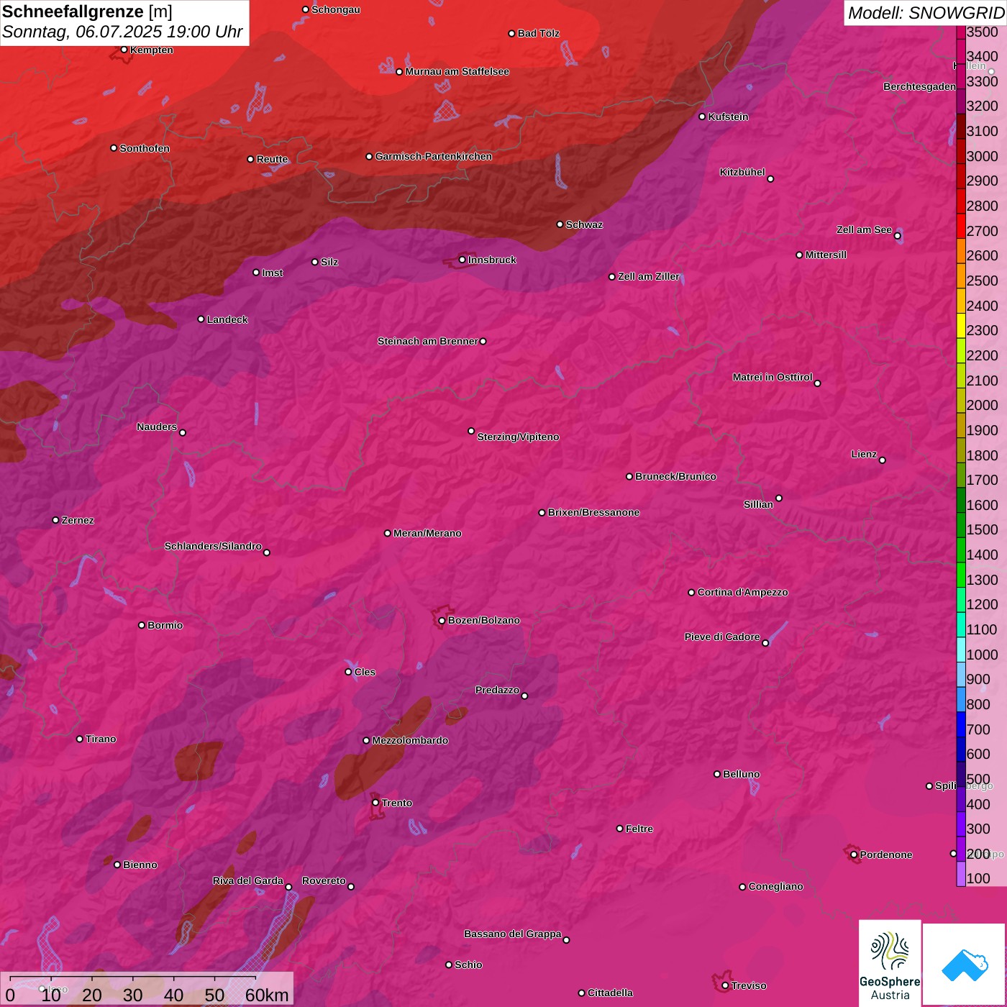1007x1007 pixels.
Task: Click the Schlanders/Silandro label
Action: point(213,546)
